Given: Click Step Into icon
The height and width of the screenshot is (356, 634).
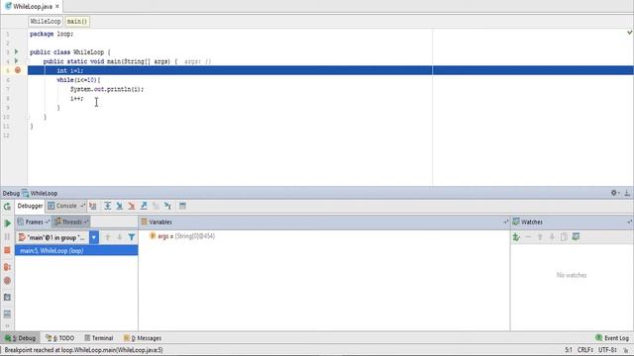Looking at the screenshot, I should tap(120, 207).
